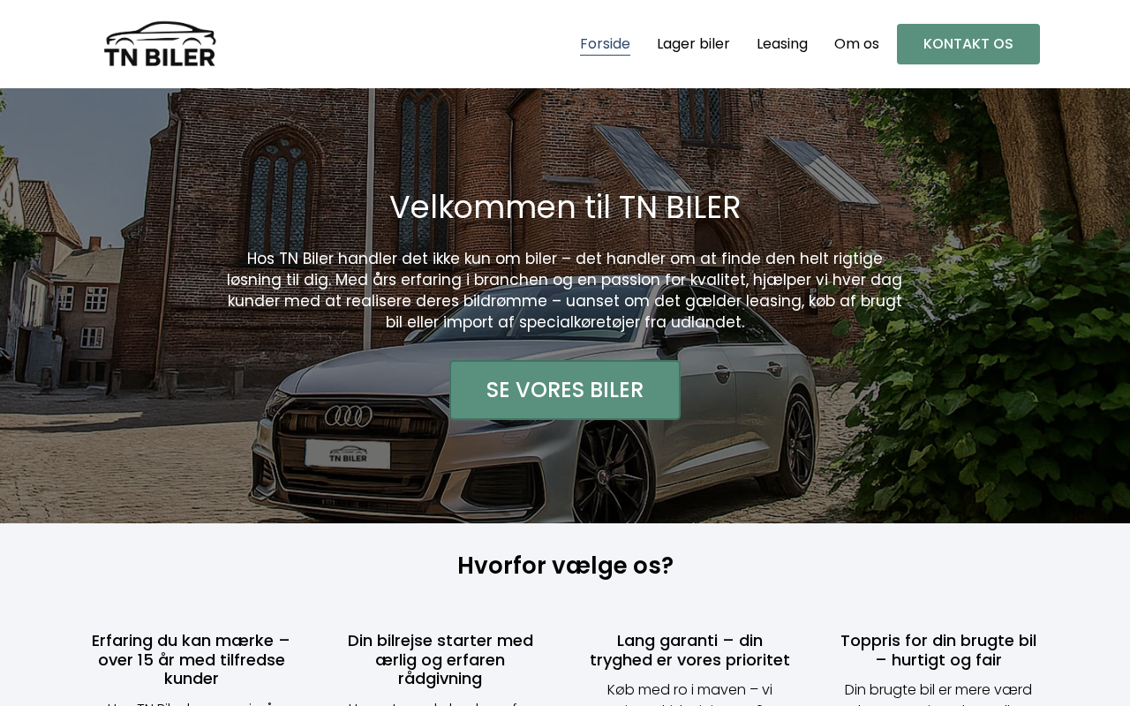Click the Hvorfor vælge os? section heading
This screenshot has height=706, width=1130.
pyautogui.click(x=565, y=566)
